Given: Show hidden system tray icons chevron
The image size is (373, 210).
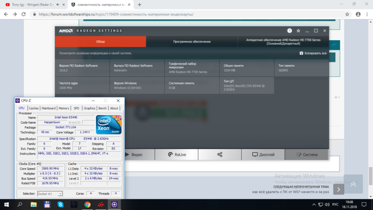Looking at the screenshot, I should (x=314, y=204).
